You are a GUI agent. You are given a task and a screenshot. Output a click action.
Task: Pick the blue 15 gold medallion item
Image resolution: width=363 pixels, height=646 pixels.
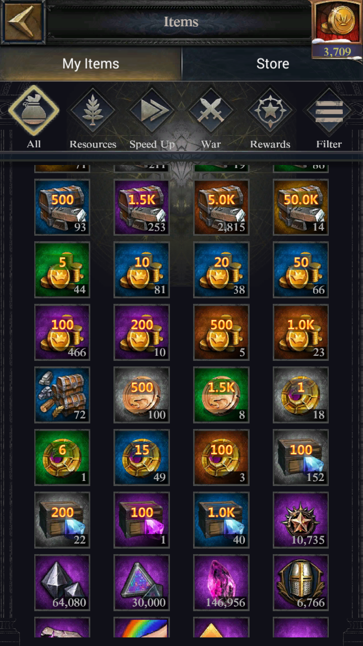(x=142, y=458)
